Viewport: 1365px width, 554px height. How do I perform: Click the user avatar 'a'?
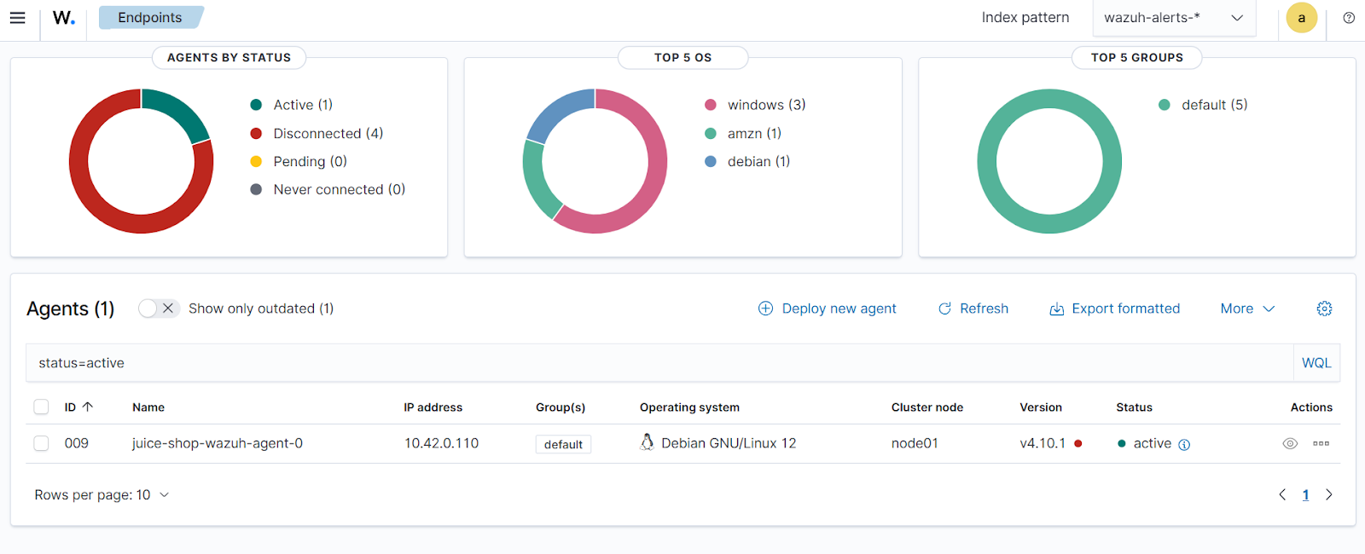[x=1301, y=18]
